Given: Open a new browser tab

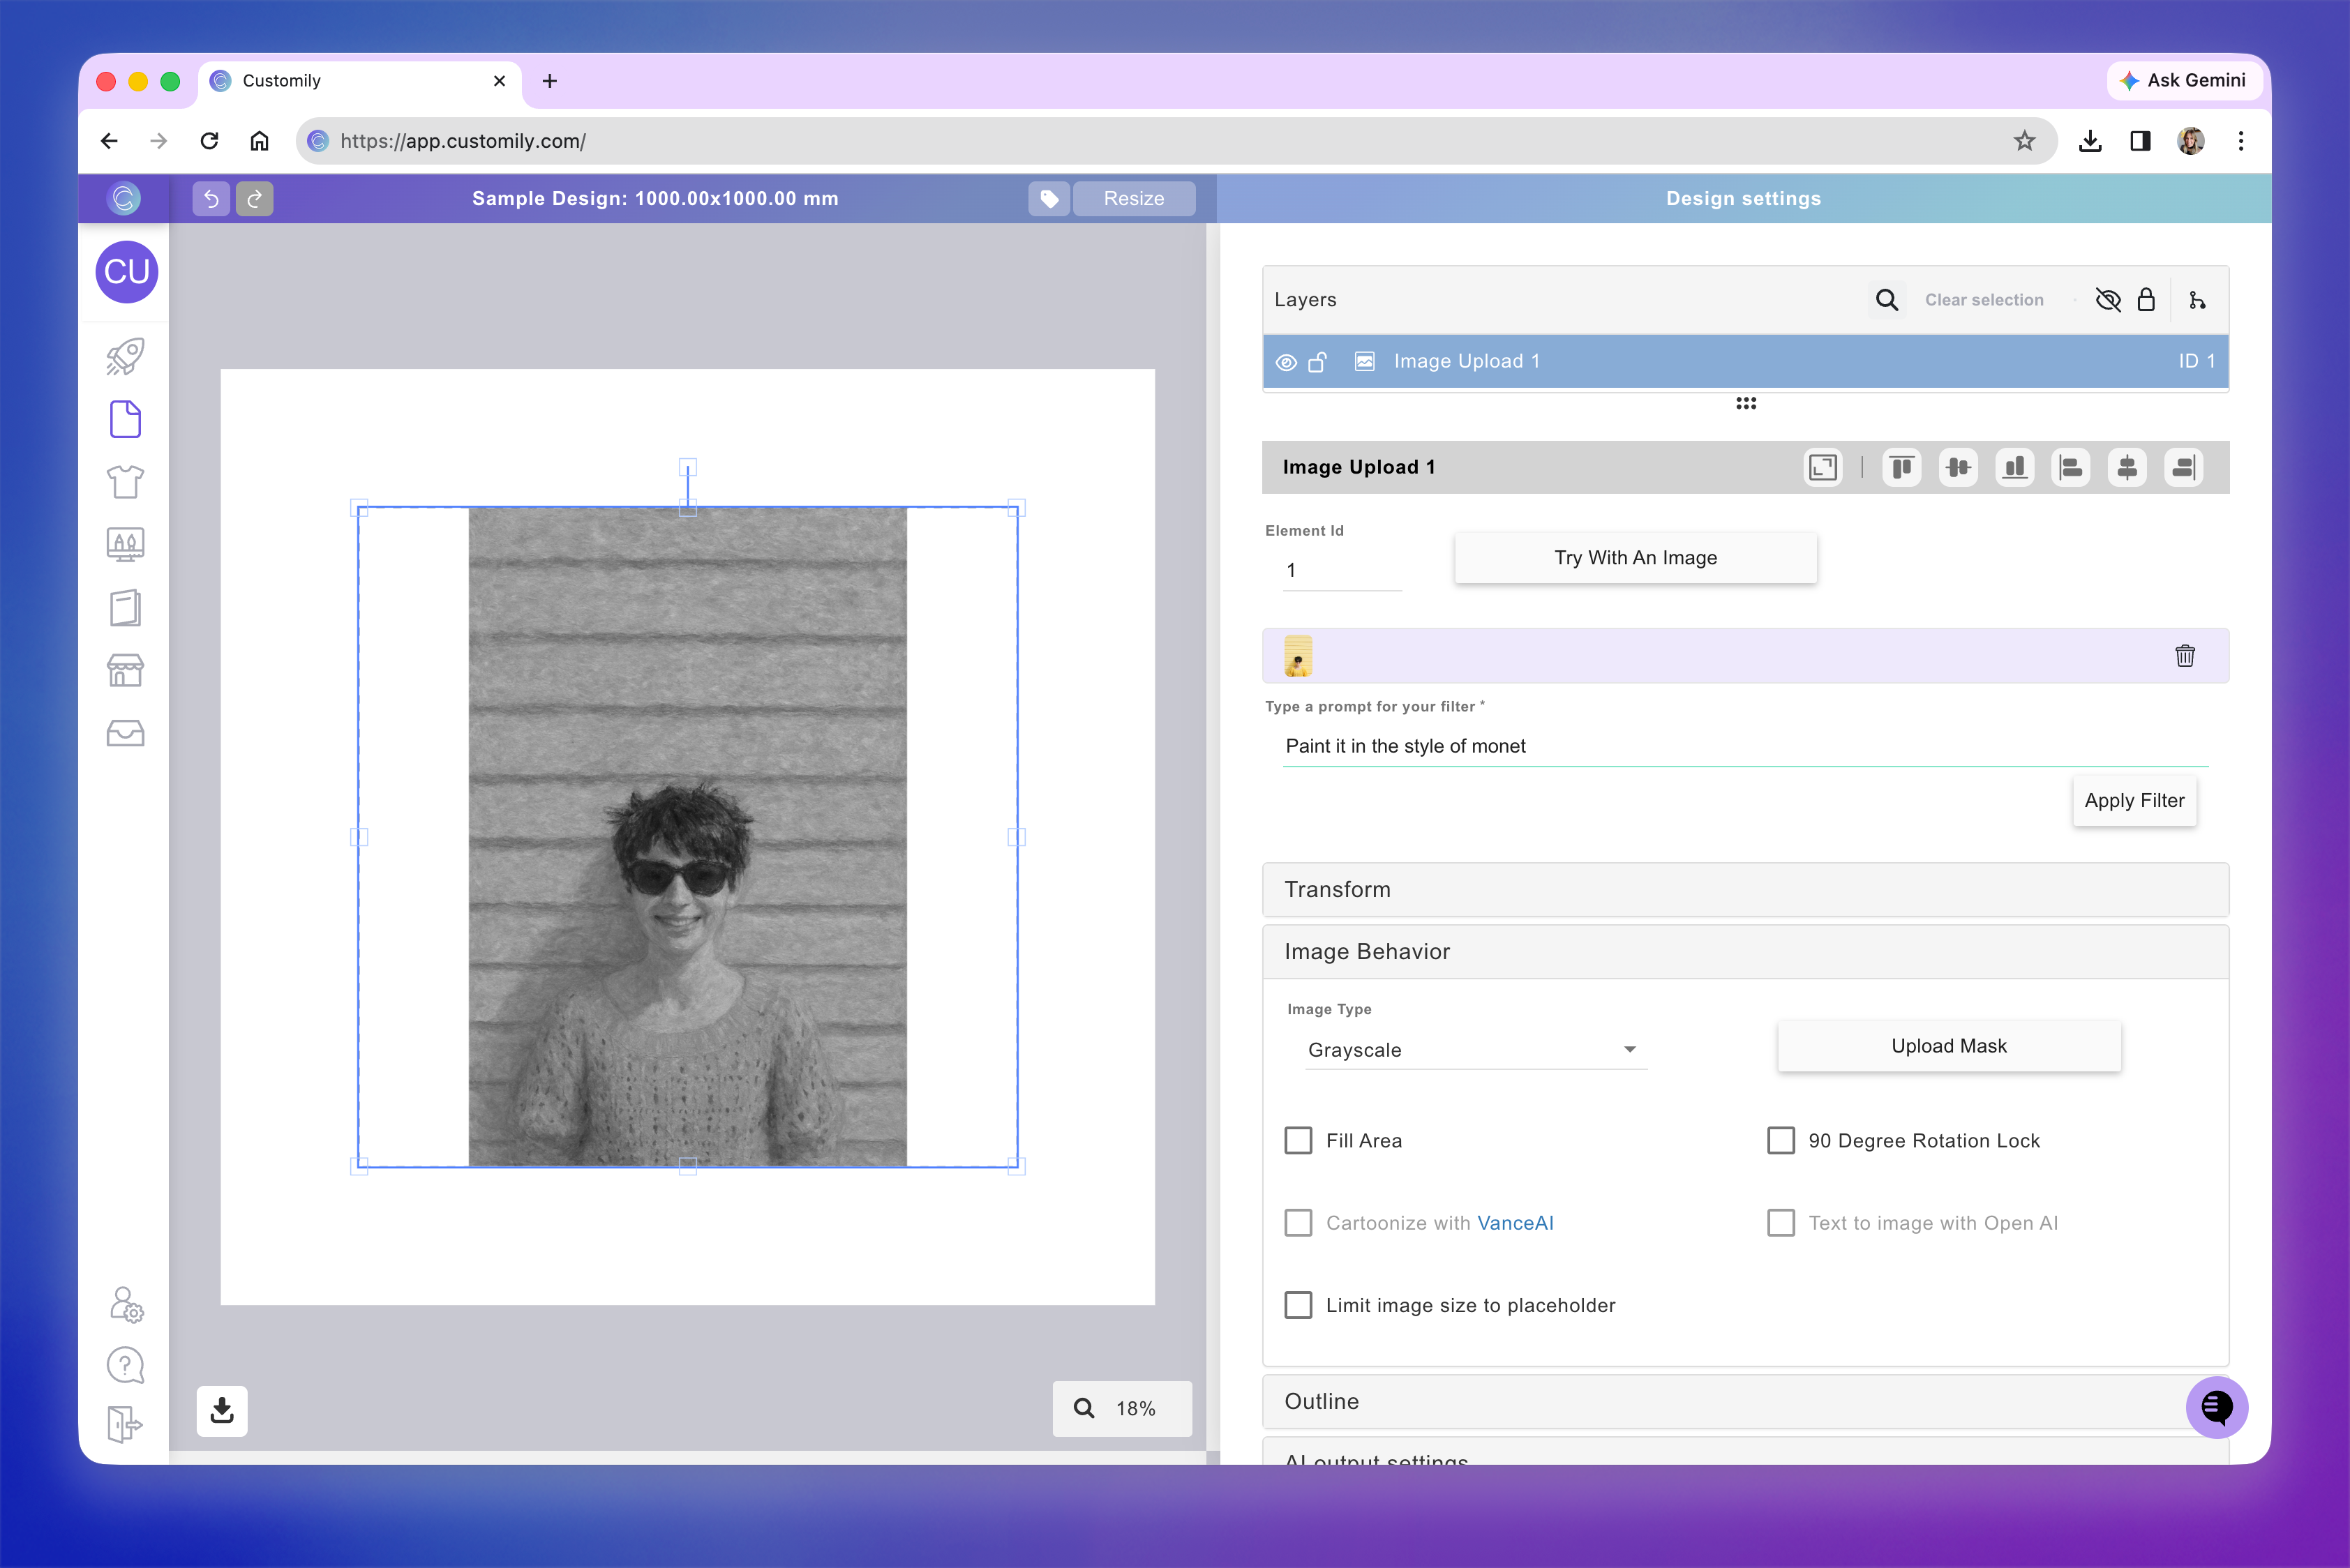Looking at the screenshot, I should click(549, 81).
